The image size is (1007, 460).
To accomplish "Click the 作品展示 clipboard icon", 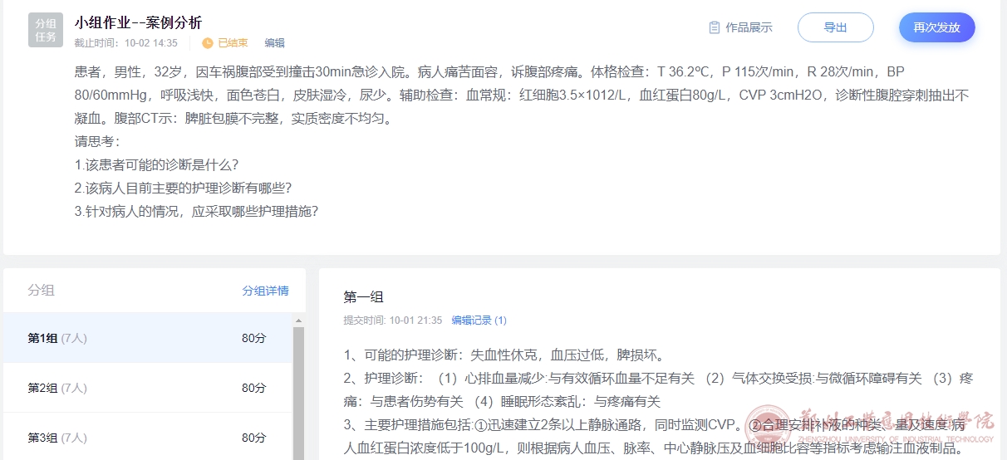I will coord(714,27).
